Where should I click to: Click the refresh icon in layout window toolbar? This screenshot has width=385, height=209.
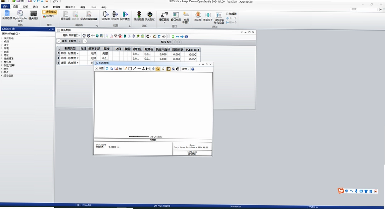click(107, 69)
